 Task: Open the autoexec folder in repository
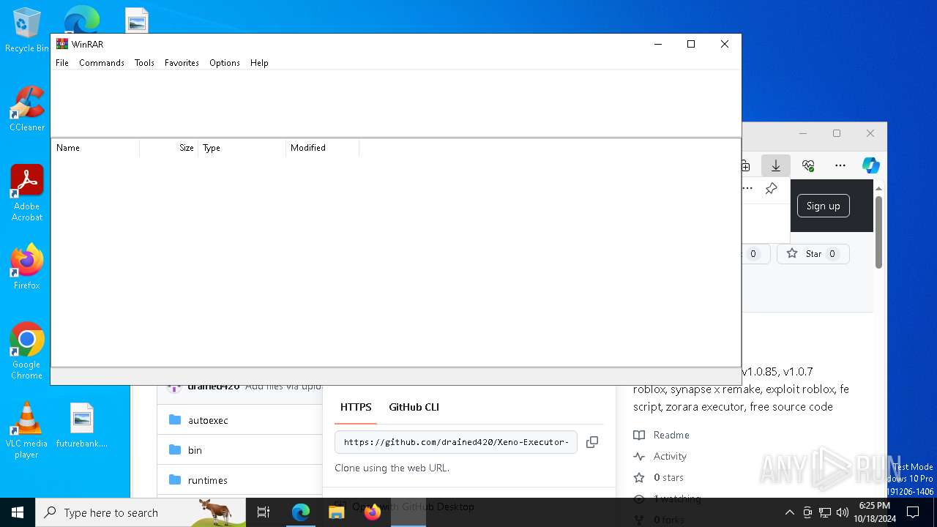tap(208, 420)
